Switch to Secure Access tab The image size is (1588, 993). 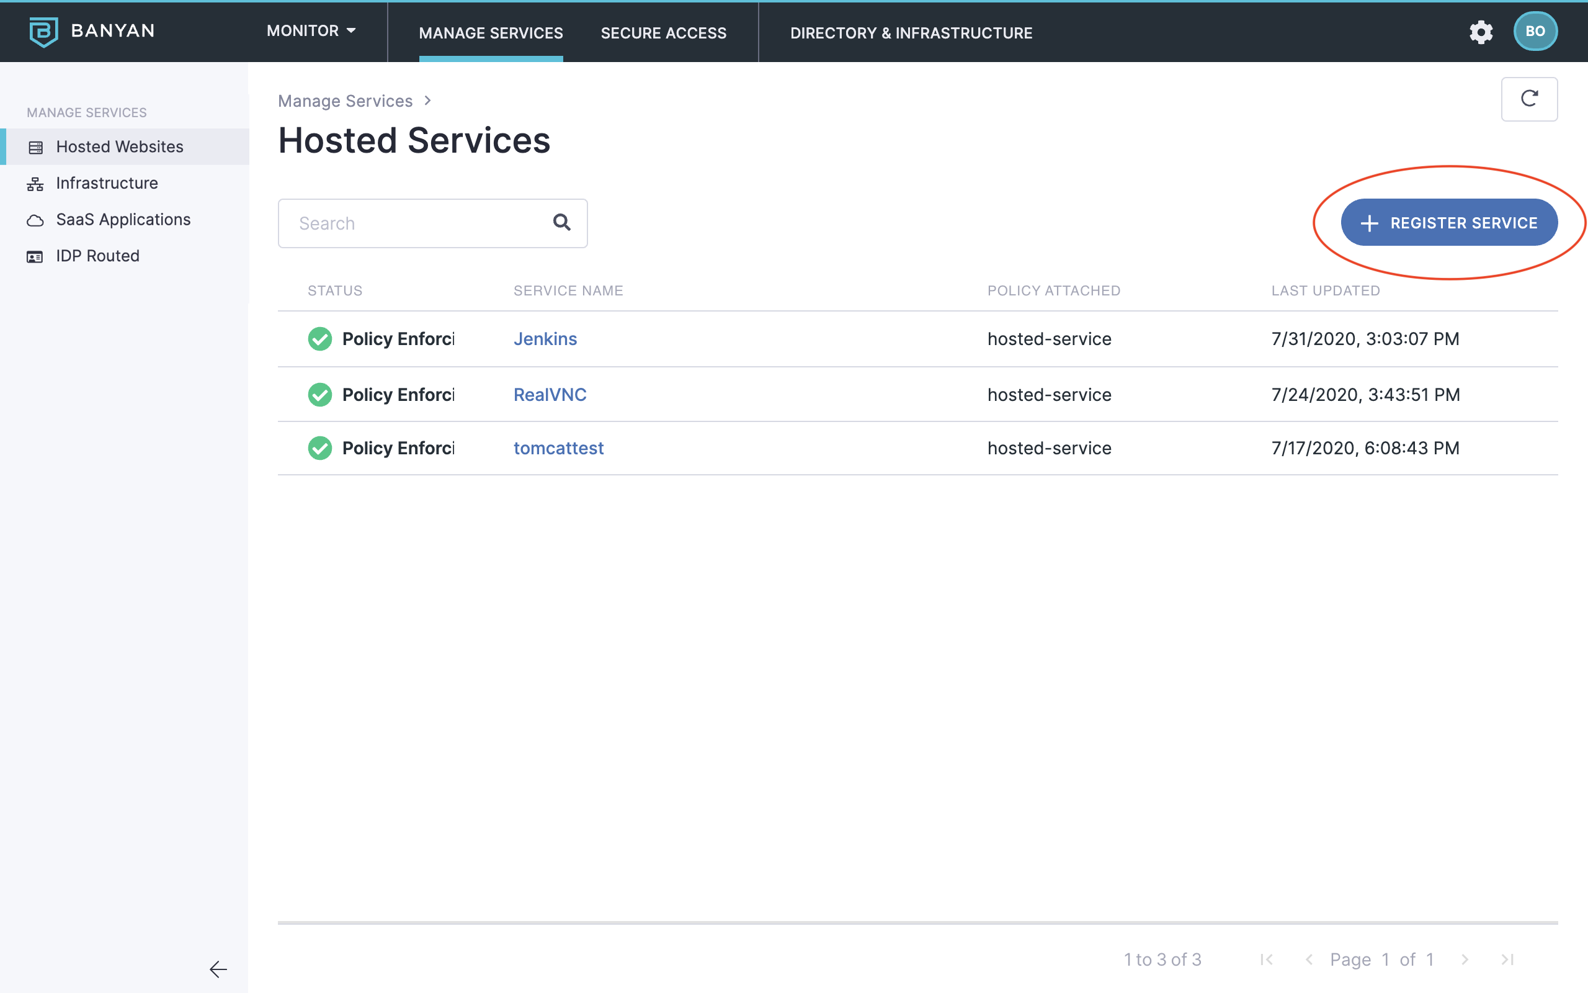point(663,33)
